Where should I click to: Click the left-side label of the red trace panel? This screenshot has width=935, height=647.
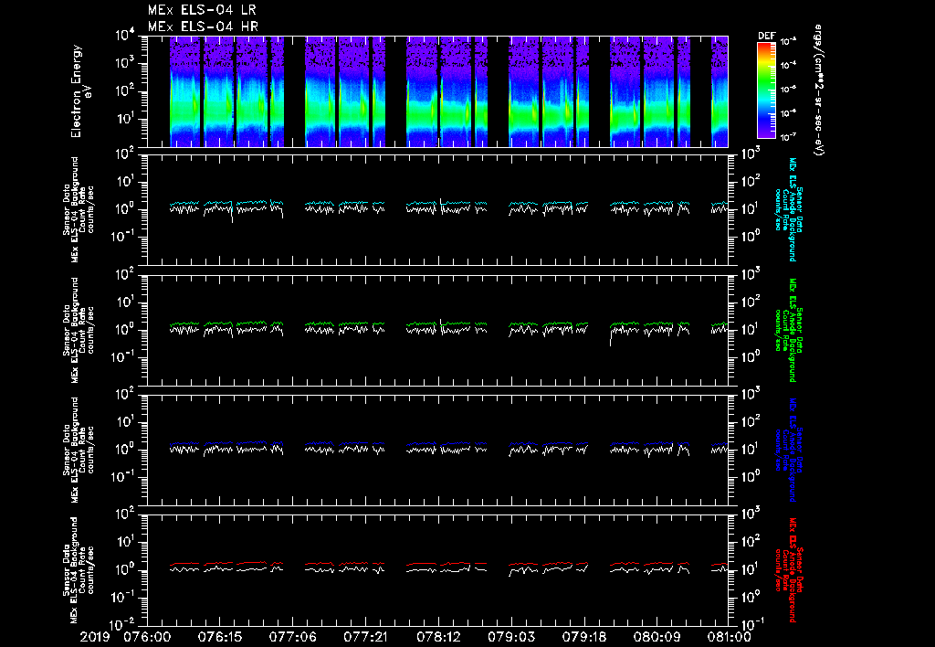tap(79, 570)
